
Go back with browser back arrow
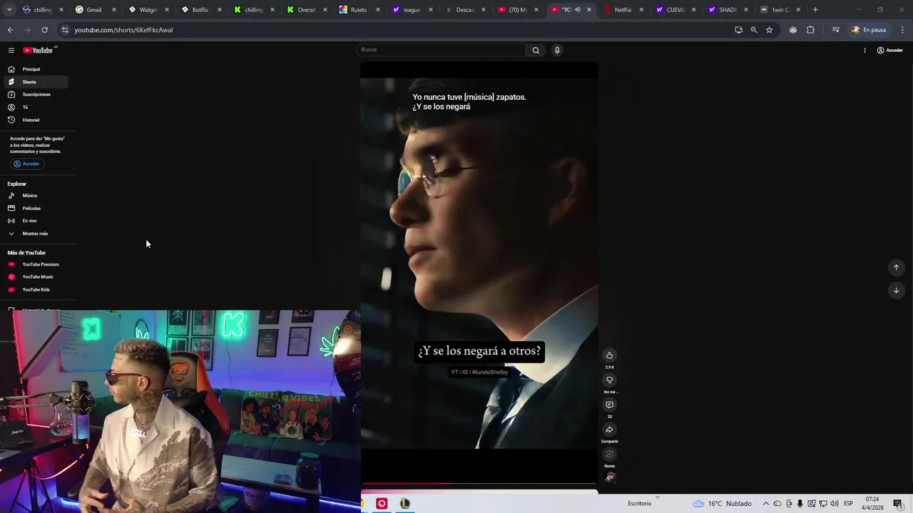pos(10,30)
